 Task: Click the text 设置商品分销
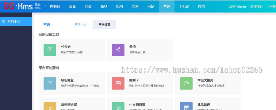tap(137, 52)
